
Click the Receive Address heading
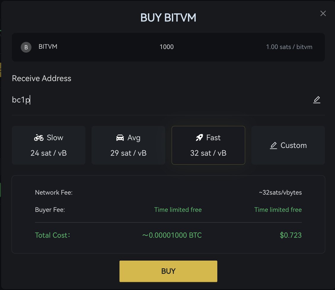42,78
